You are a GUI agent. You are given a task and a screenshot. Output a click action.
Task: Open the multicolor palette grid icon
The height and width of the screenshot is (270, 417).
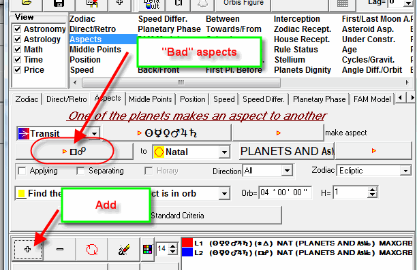coord(147,250)
